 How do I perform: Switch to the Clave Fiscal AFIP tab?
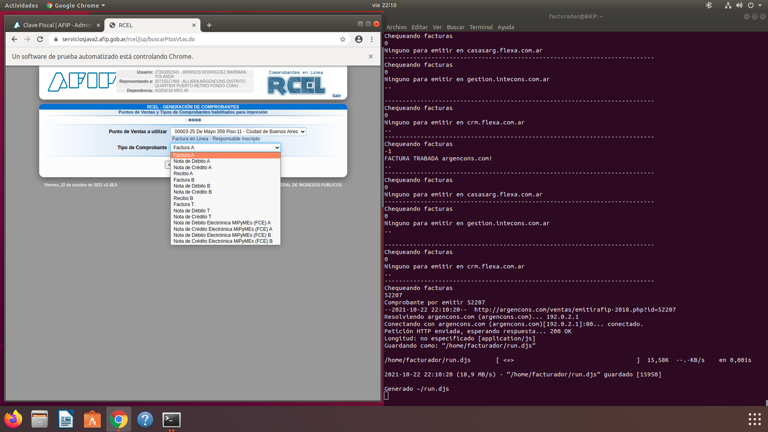click(56, 25)
